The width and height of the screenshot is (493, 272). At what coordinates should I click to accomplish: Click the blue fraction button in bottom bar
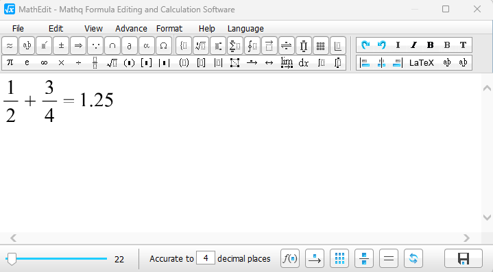(x=364, y=259)
